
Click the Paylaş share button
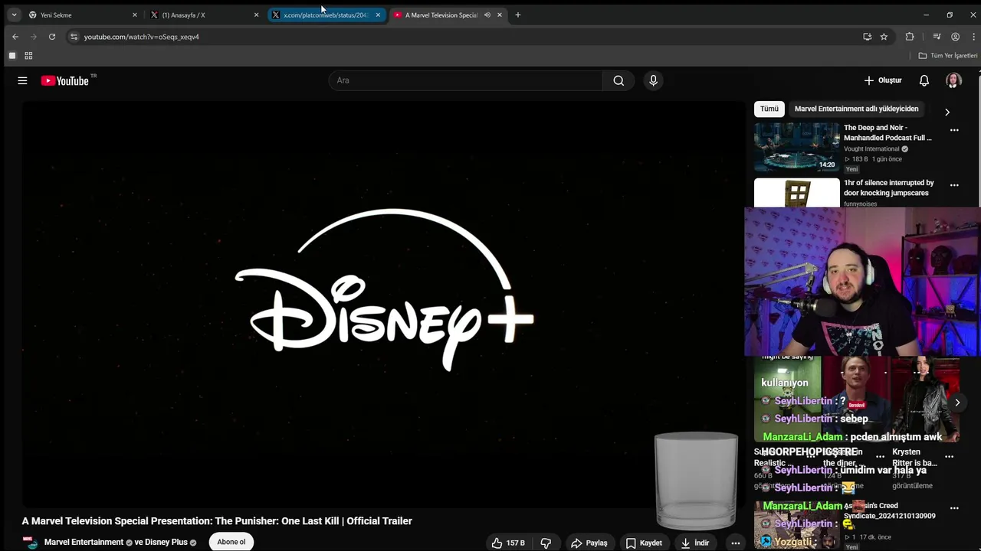pyautogui.click(x=589, y=543)
